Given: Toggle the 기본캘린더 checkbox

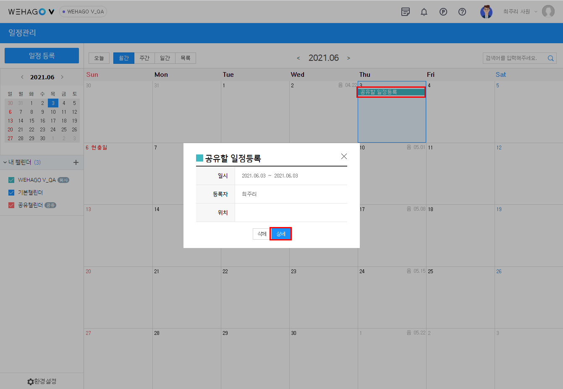Looking at the screenshot, I should tap(11, 193).
